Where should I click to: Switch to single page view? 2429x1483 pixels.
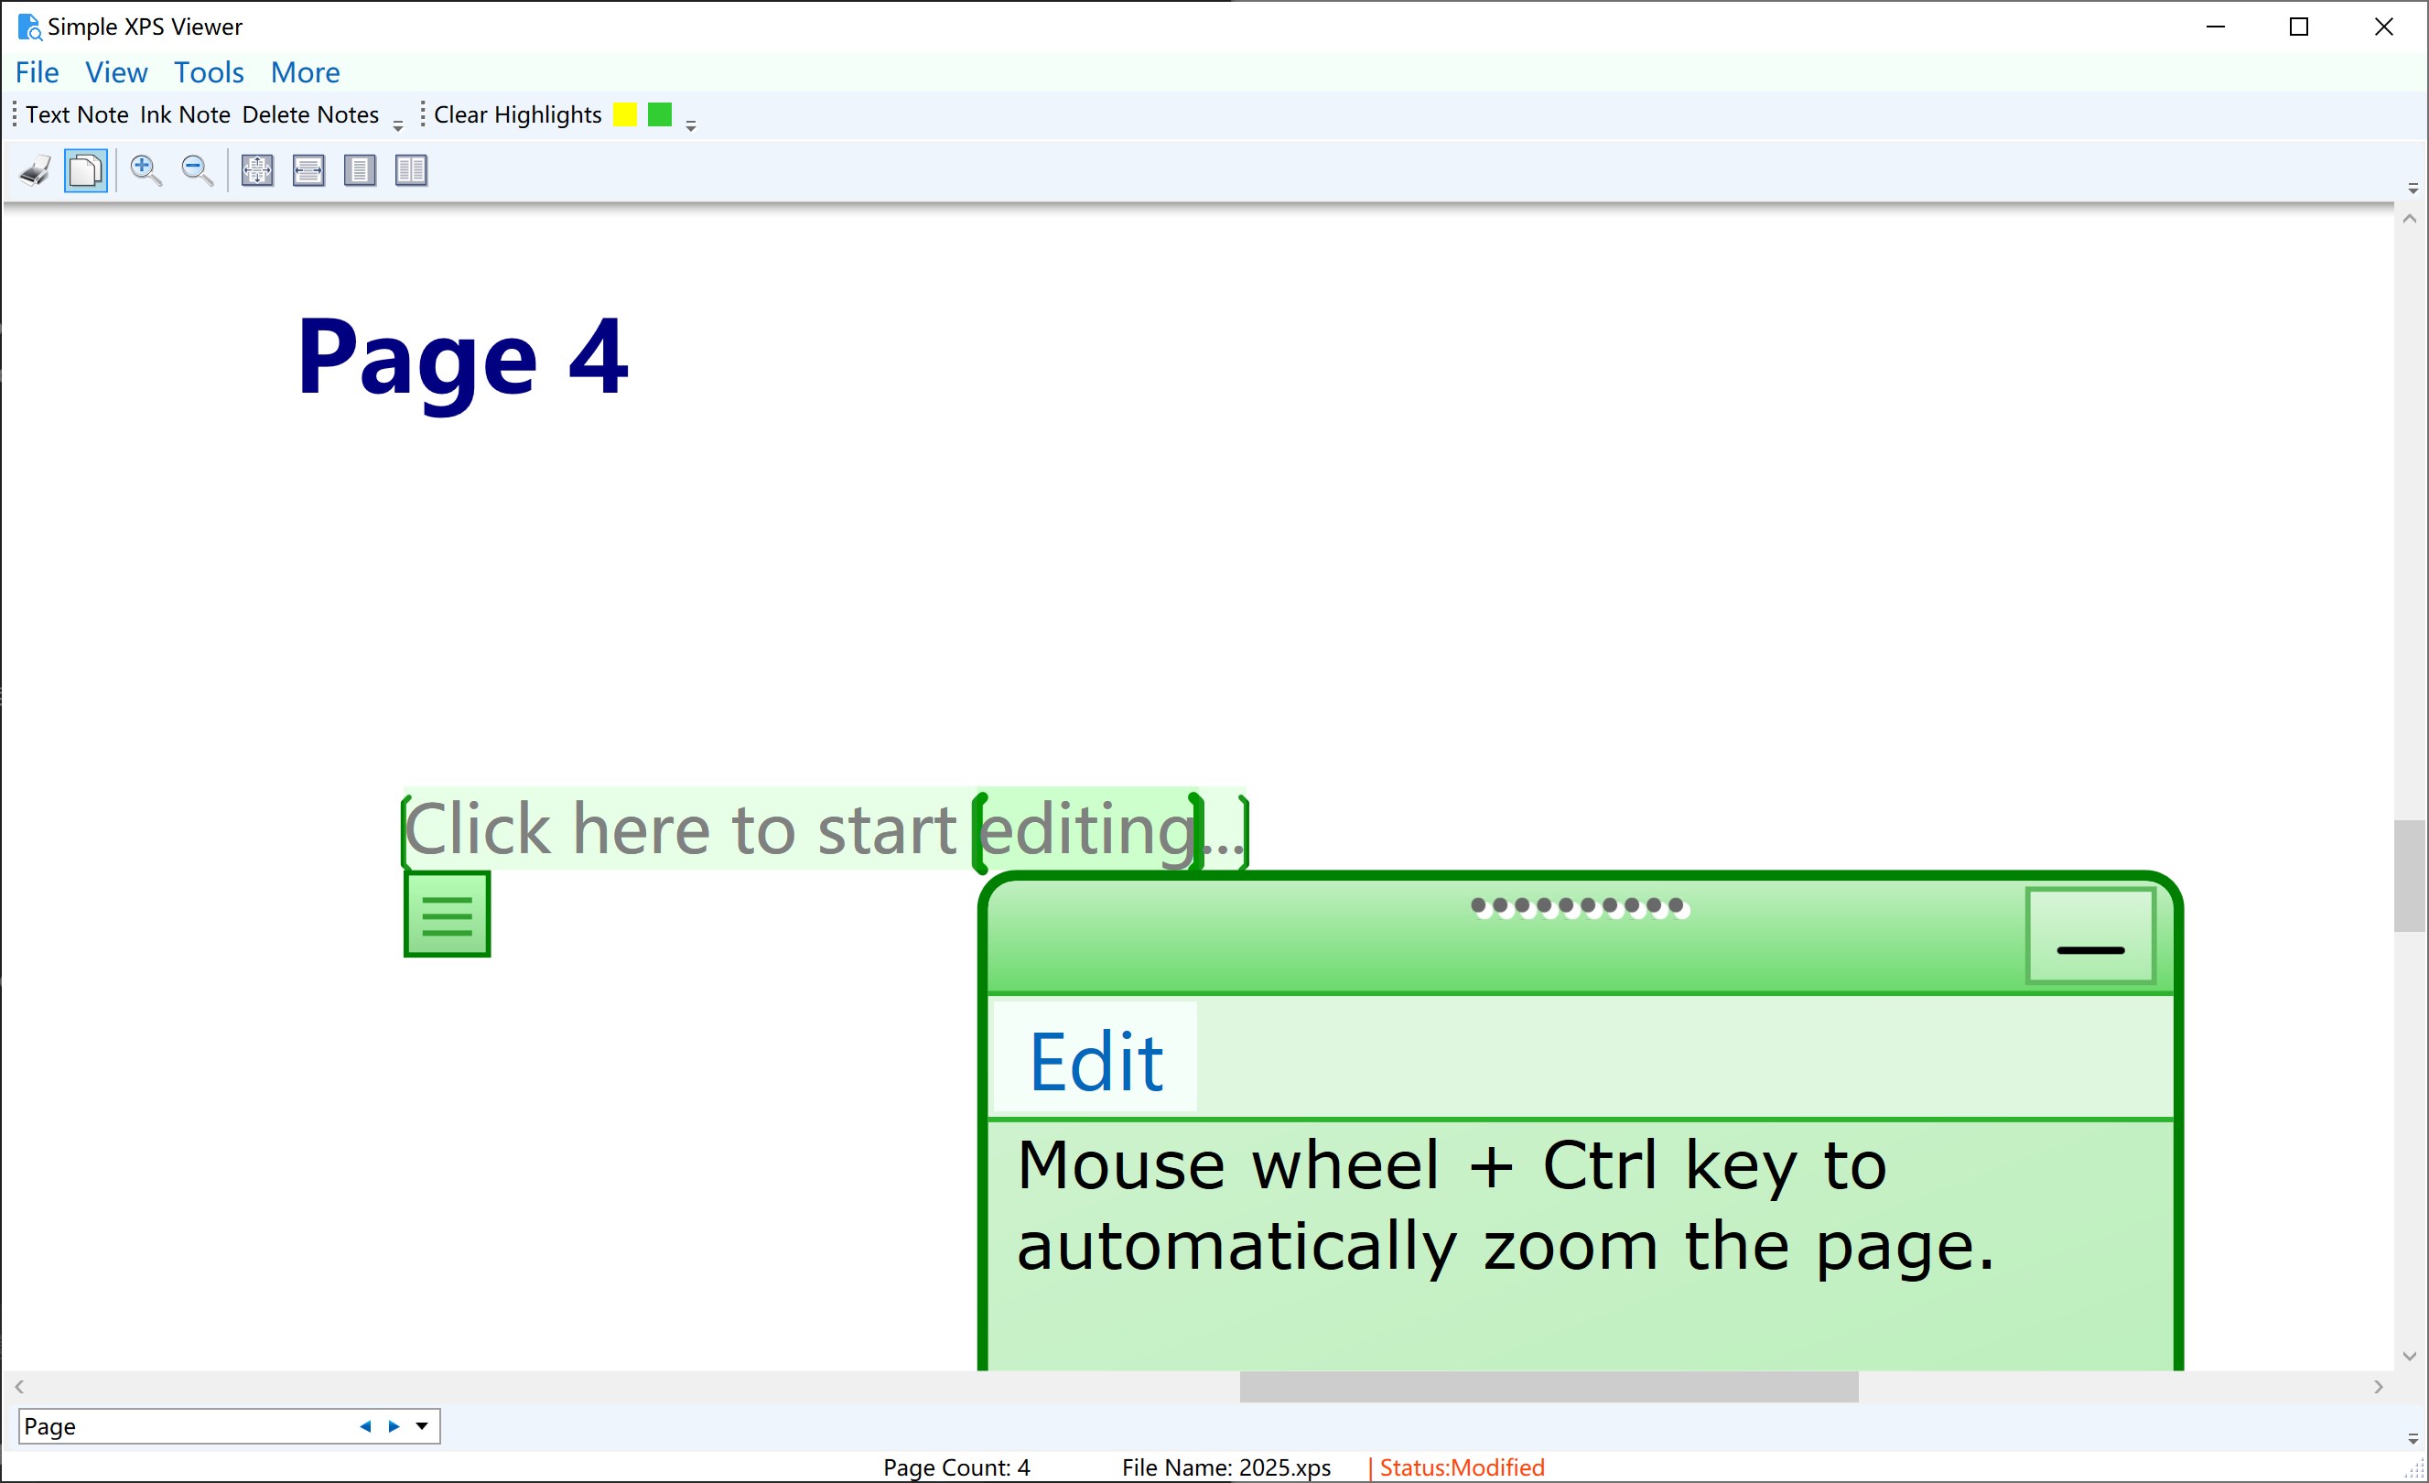pyautogui.click(x=360, y=169)
